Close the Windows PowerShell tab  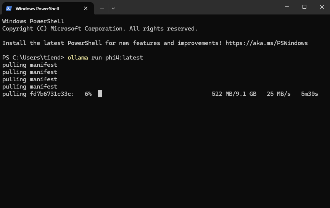[x=86, y=8]
